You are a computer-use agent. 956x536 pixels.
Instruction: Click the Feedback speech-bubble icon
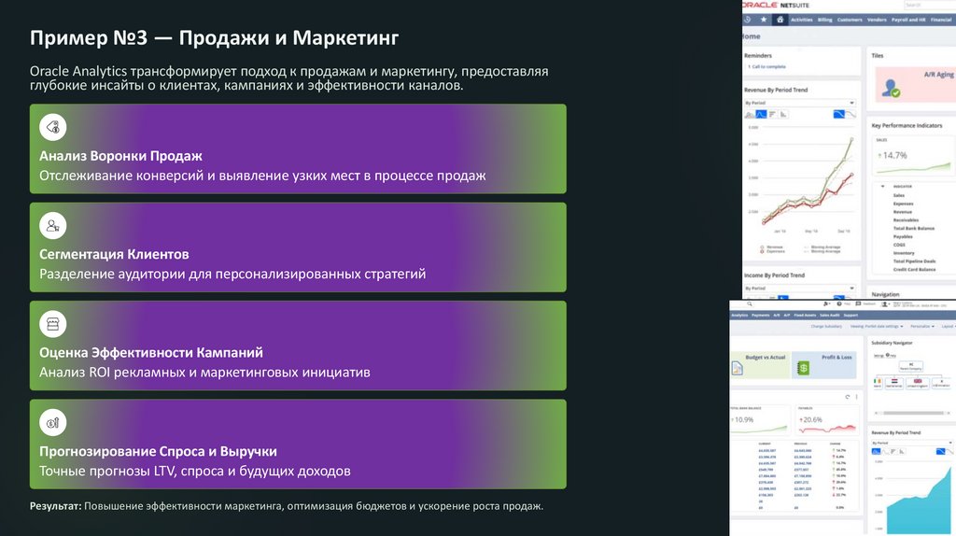858,303
